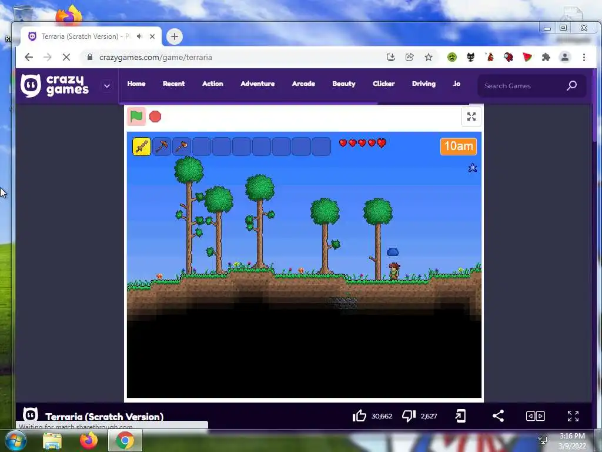The height and width of the screenshot is (452, 602).
Task: Click the hearts health bar
Action: (x=362, y=143)
